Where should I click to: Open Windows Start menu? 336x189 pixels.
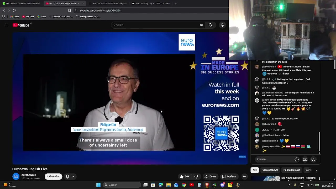pos(98,185)
